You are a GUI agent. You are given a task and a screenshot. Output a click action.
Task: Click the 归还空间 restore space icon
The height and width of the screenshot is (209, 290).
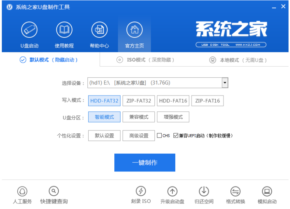pyautogui.click(x=204, y=191)
